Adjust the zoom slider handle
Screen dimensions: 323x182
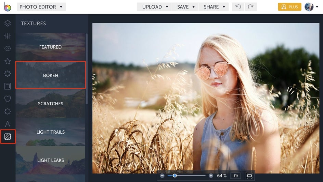pos(175,176)
